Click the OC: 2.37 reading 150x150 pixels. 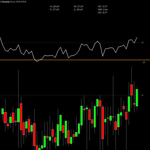[x=103, y=7]
